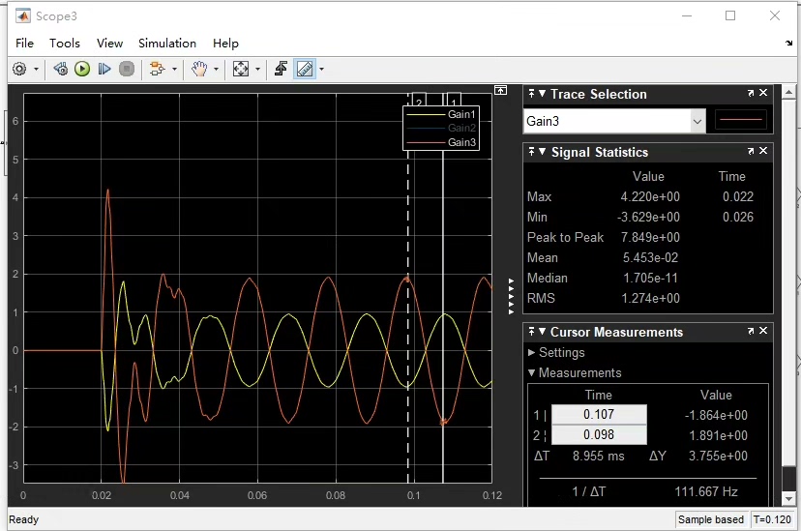Open the Simulation menu

pyautogui.click(x=167, y=44)
